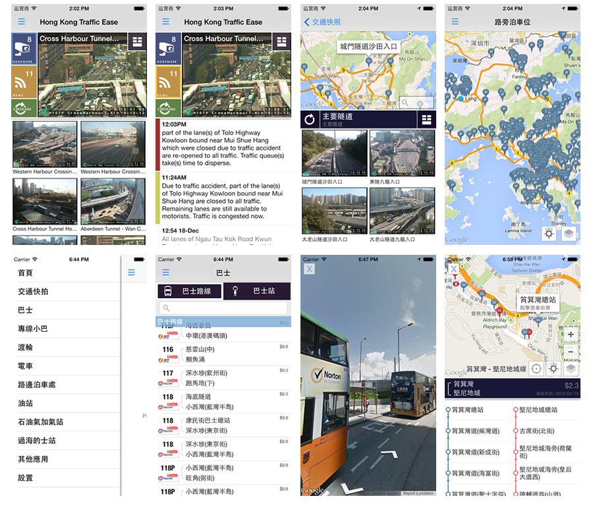Open hamburger menu on the 2:02 PM screen
Viewport: 593px width, 511px height.
[22, 22]
